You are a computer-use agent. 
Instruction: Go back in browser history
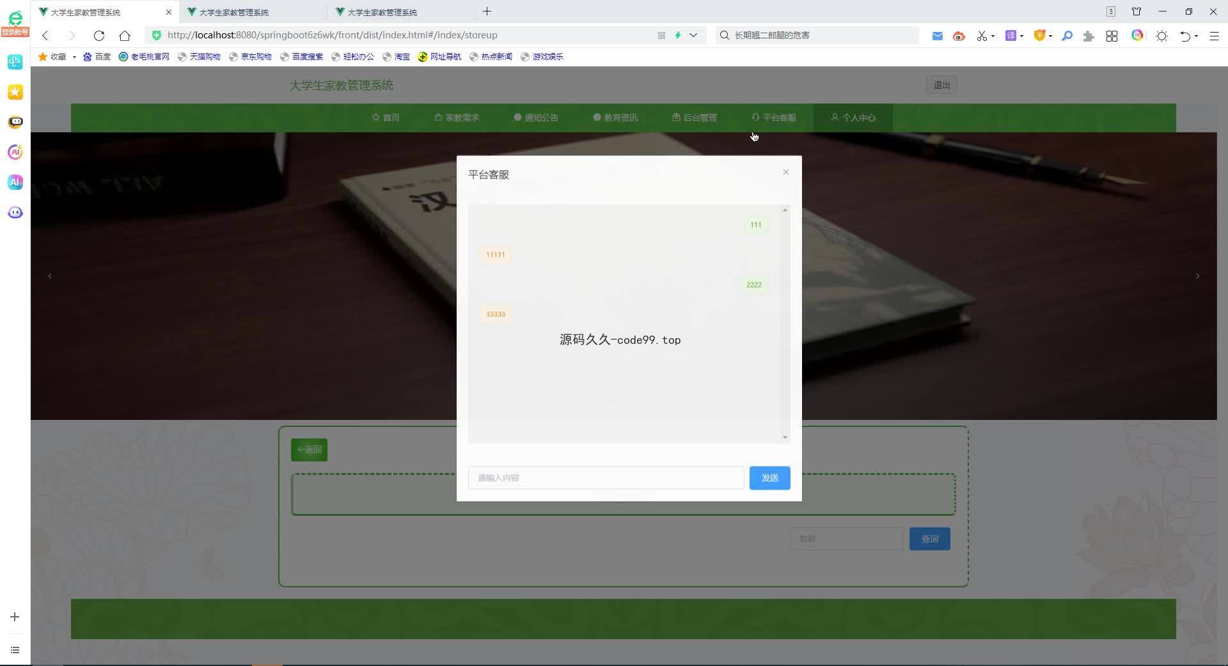45,35
